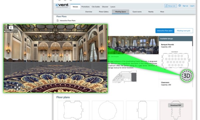Click the 3D ballroom viewer image

pos(55,58)
